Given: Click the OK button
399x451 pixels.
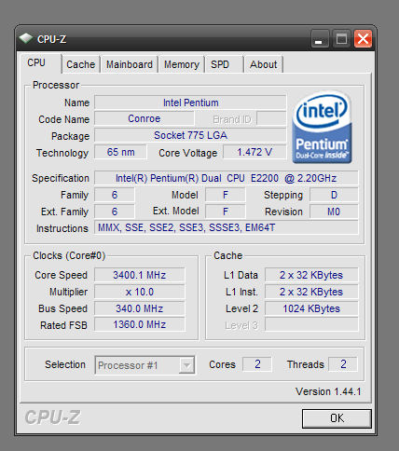Looking at the screenshot, I should pos(337,418).
